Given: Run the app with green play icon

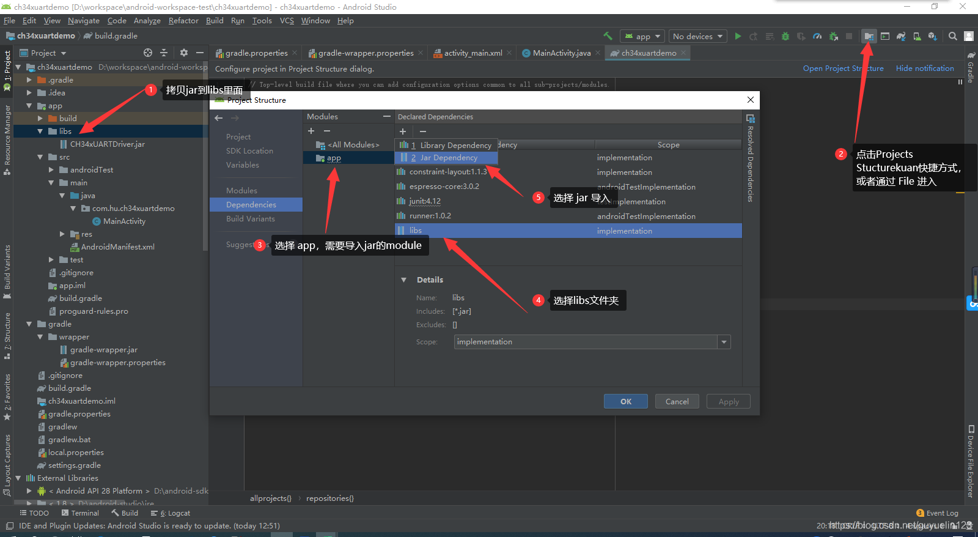Looking at the screenshot, I should tap(738, 36).
